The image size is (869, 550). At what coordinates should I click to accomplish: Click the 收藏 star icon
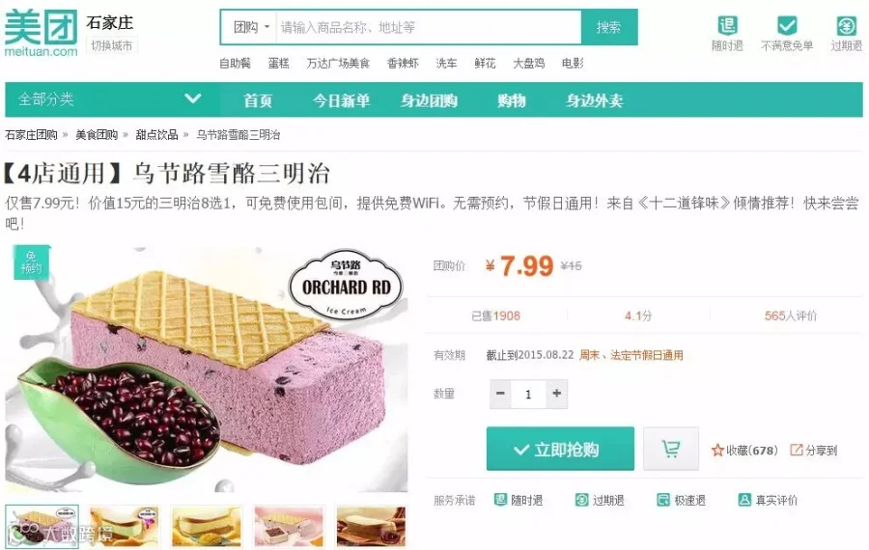[717, 451]
